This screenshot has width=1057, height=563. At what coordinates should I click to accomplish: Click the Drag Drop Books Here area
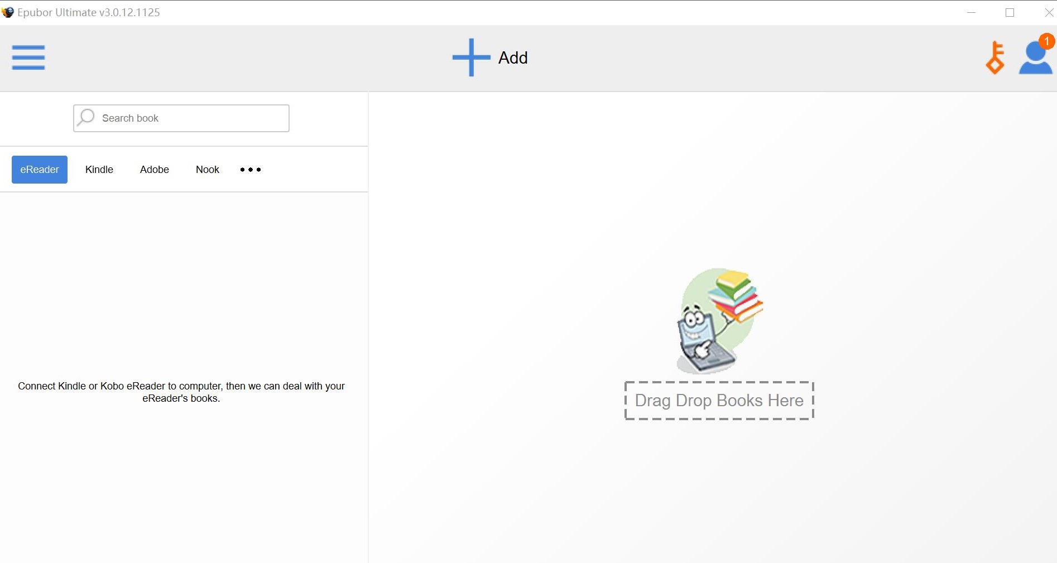click(x=719, y=401)
